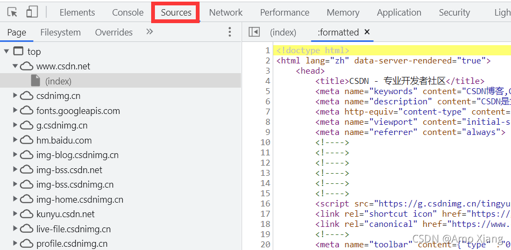Switch to the Network panel tab
Viewport: 511px width, 250px height.
(226, 12)
